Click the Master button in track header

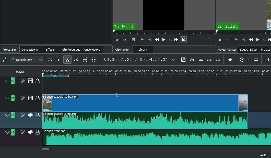click(20, 72)
